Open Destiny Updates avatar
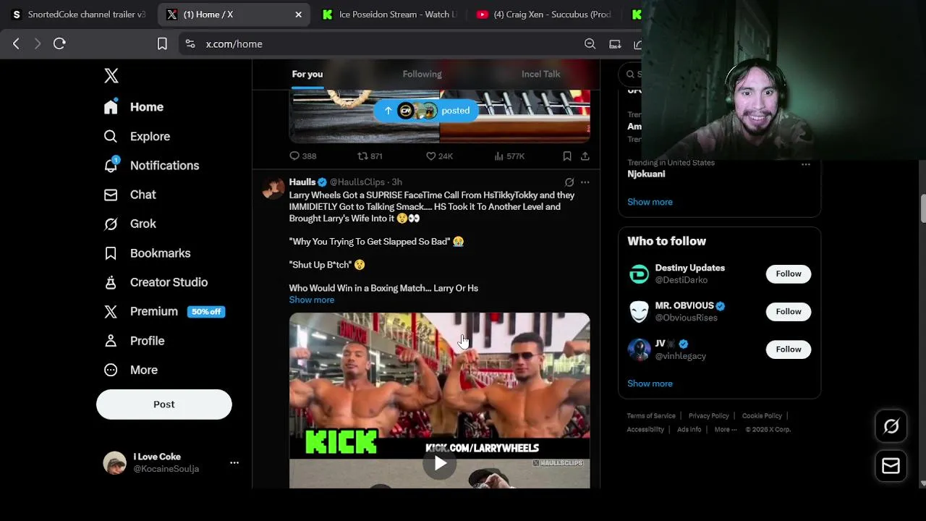The image size is (926, 521). point(639,274)
